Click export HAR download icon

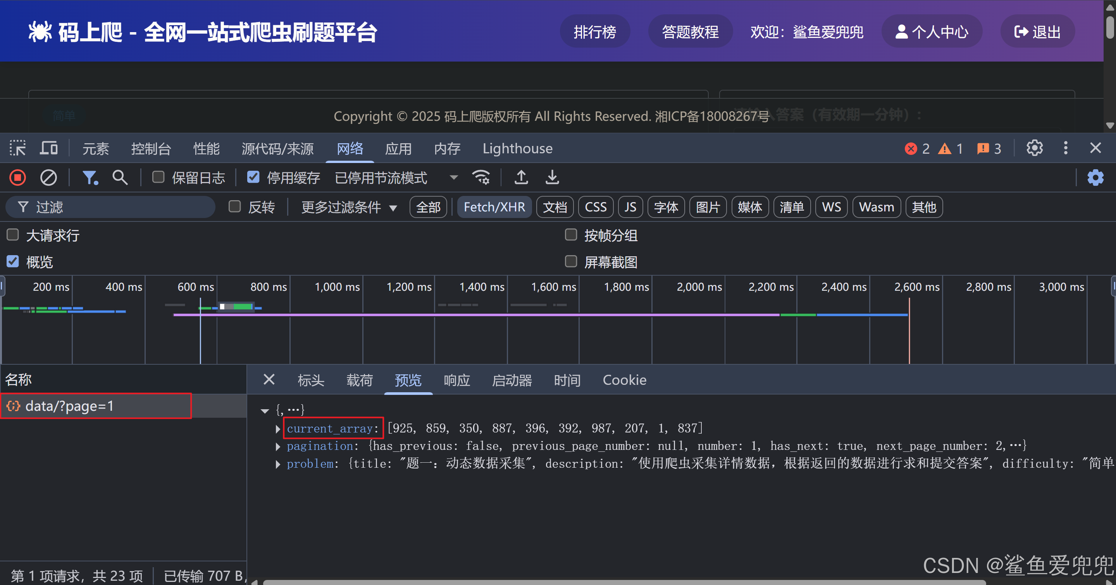click(x=552, y=177)
